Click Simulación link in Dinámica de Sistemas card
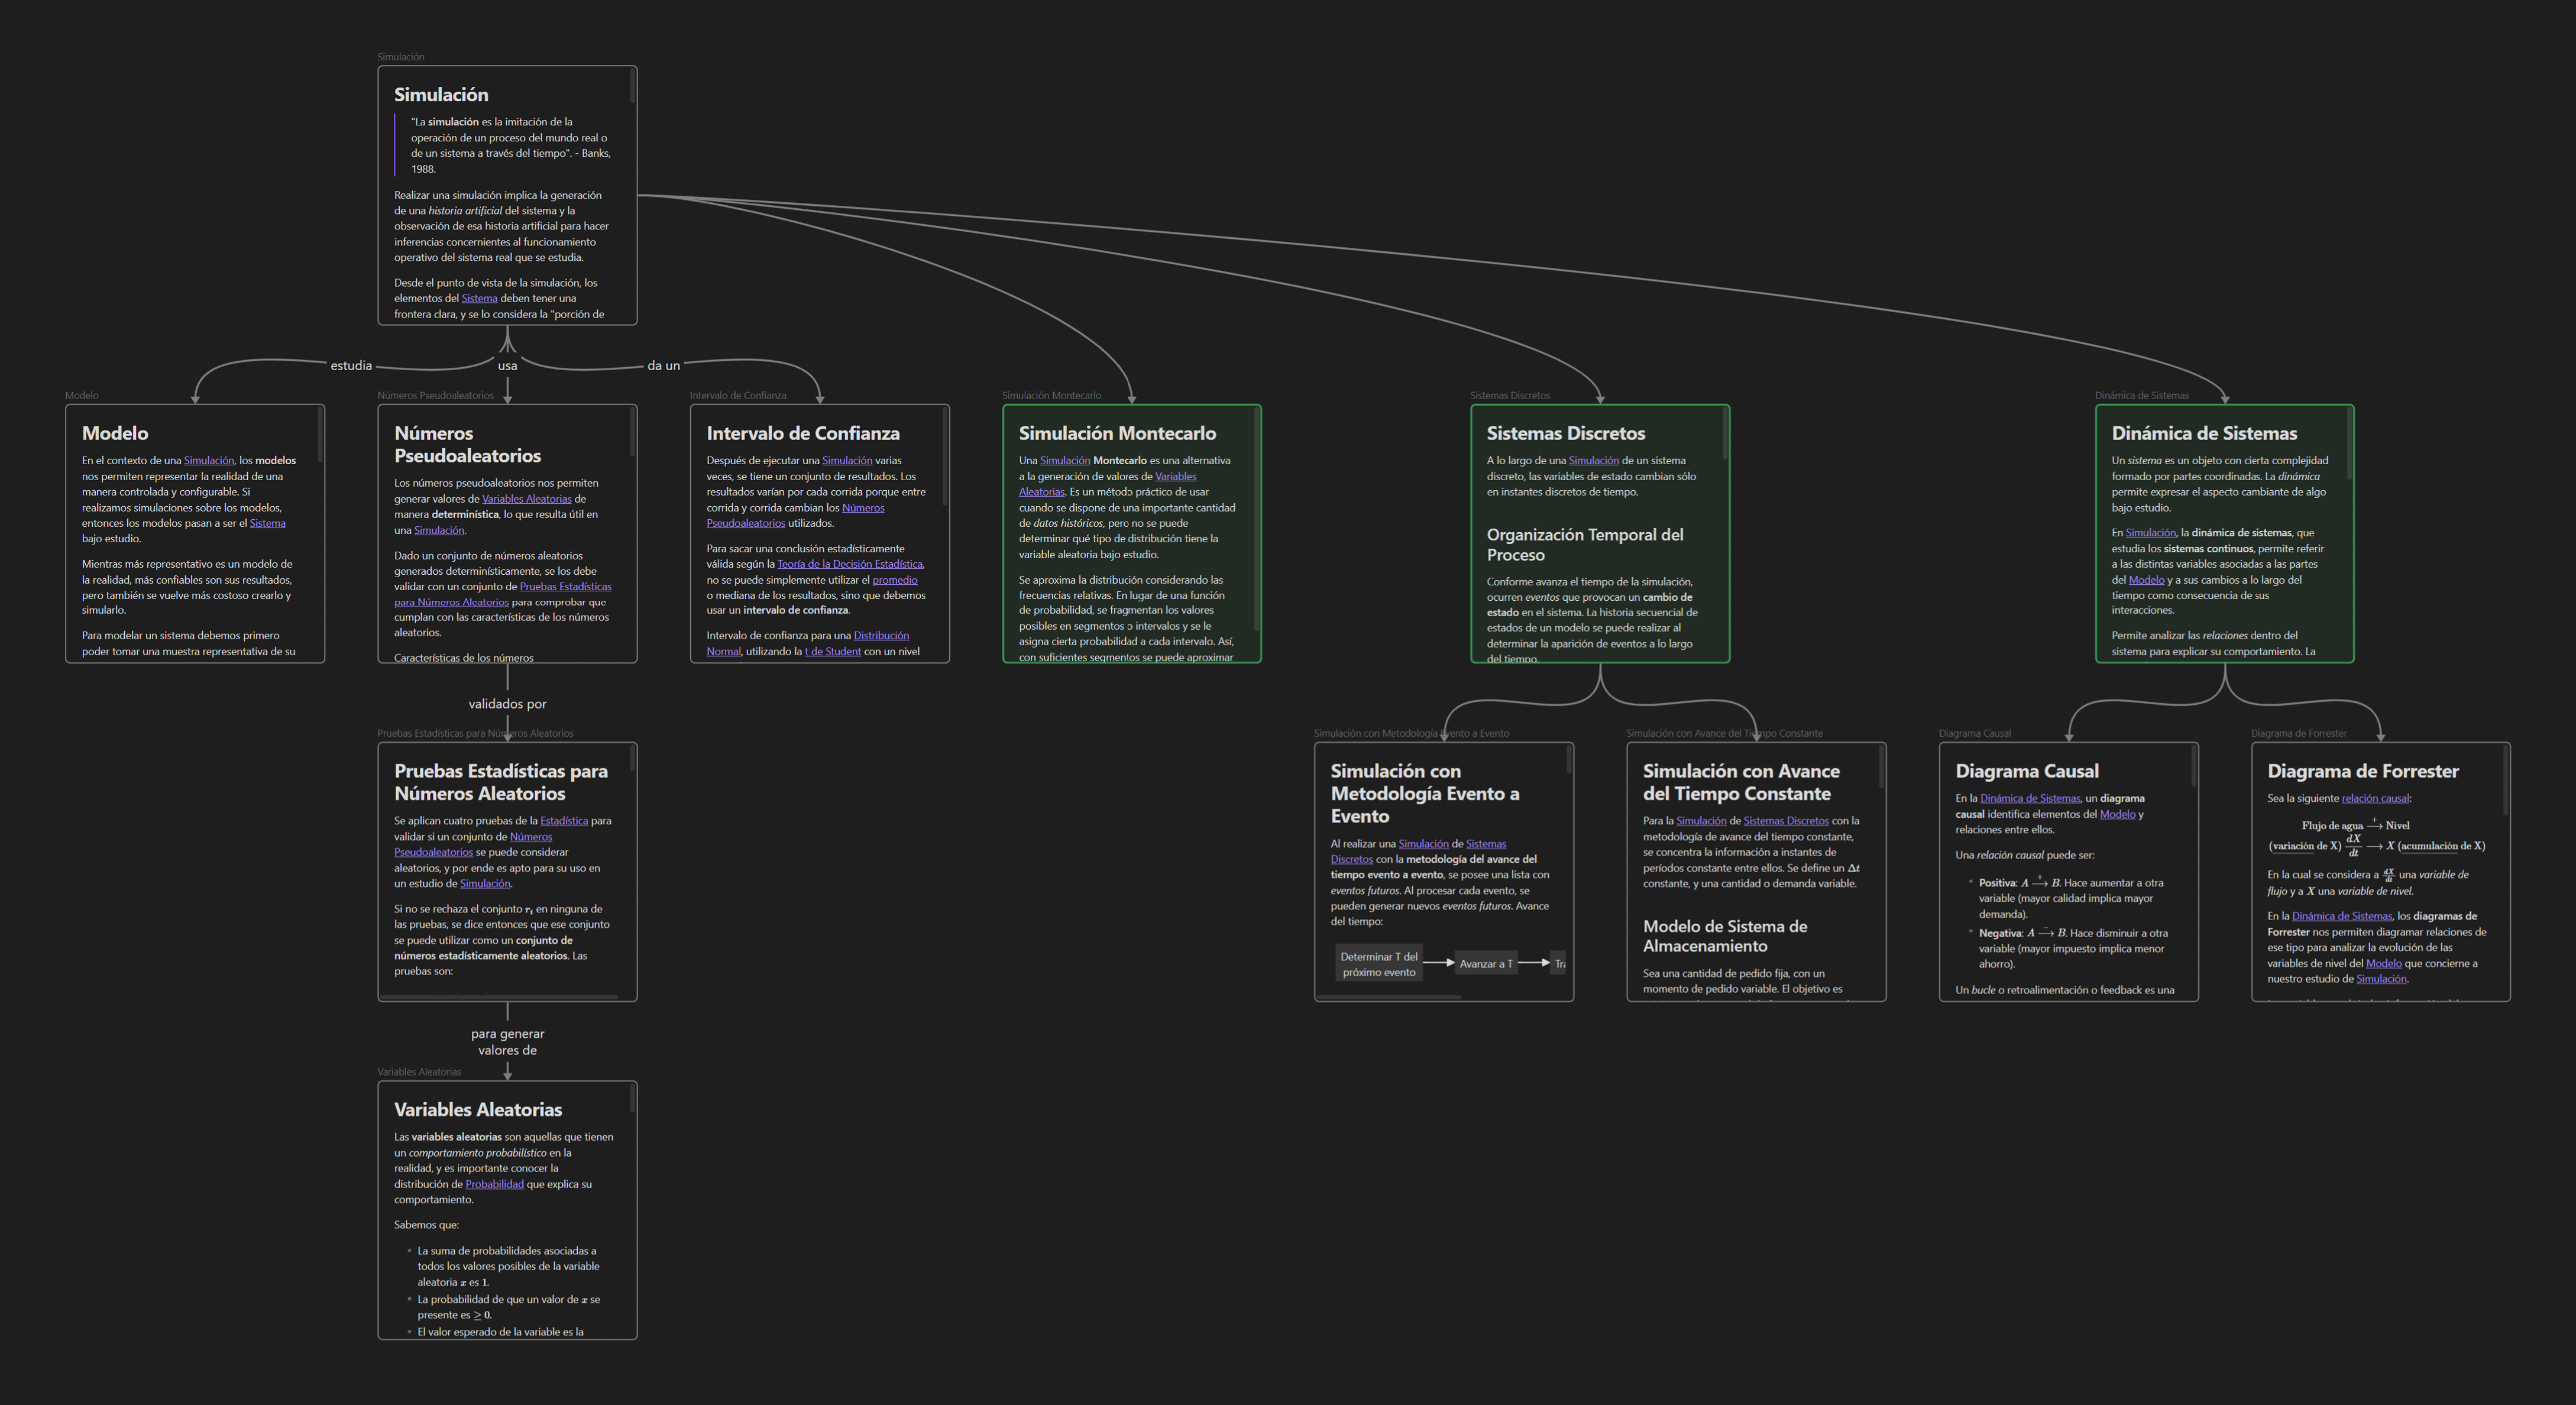The height and width of the screenshot is (1405, 2576). coord(2151,533)
